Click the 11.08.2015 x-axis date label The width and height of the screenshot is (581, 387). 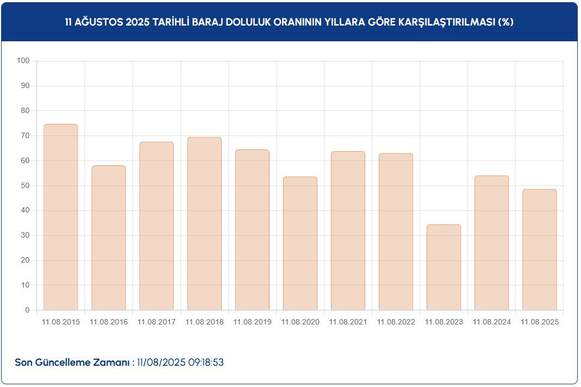click(x=61, y=322)
